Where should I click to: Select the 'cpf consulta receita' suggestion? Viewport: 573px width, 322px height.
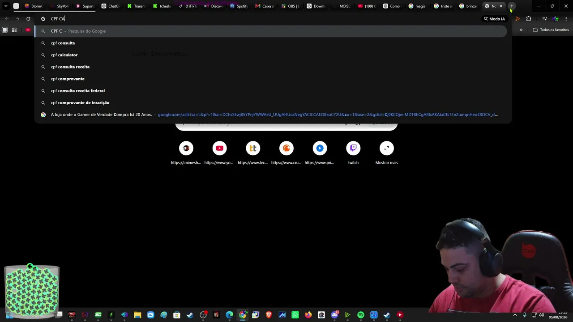click(271, 67)
